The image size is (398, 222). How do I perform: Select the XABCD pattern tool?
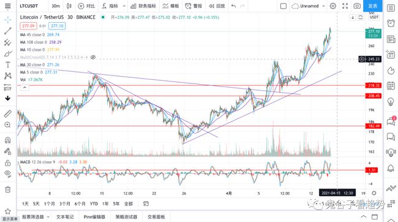(7, 75)
